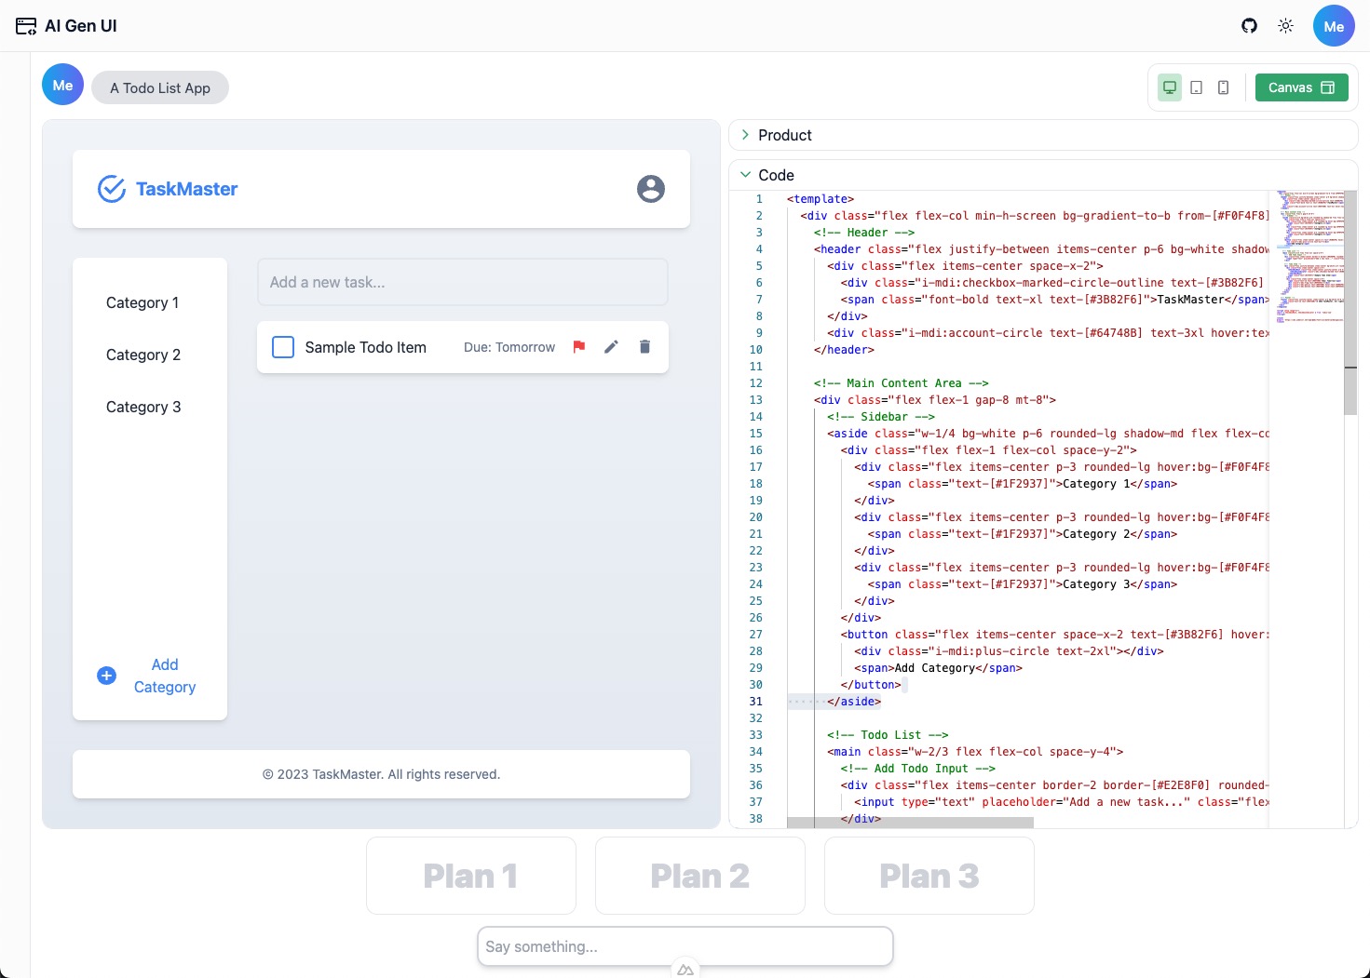Switch preview to desktop view
1370x978 pixels.
pyautogui.click(x=1170, y=87)
